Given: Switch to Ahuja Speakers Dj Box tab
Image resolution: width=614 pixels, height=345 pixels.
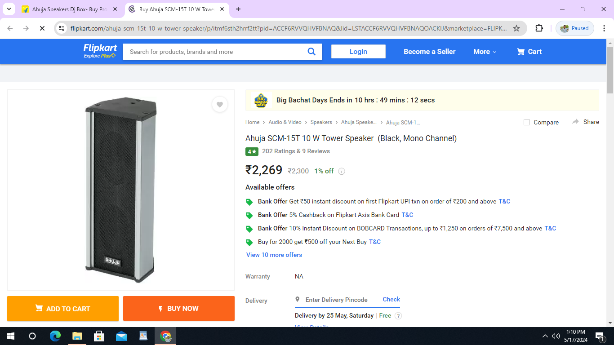Looking at the screenshot, I should click(x=70, y=9).
